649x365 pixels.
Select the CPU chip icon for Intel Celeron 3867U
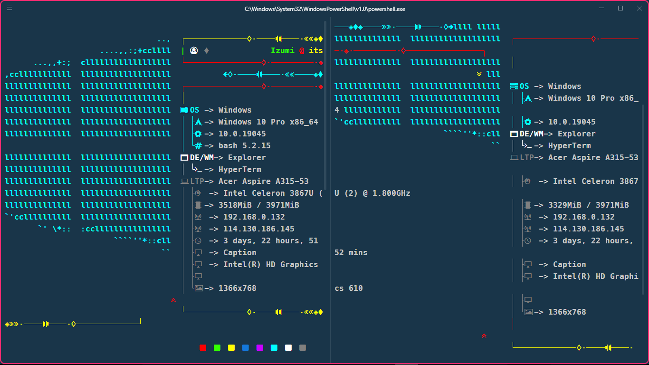point(199,193)
